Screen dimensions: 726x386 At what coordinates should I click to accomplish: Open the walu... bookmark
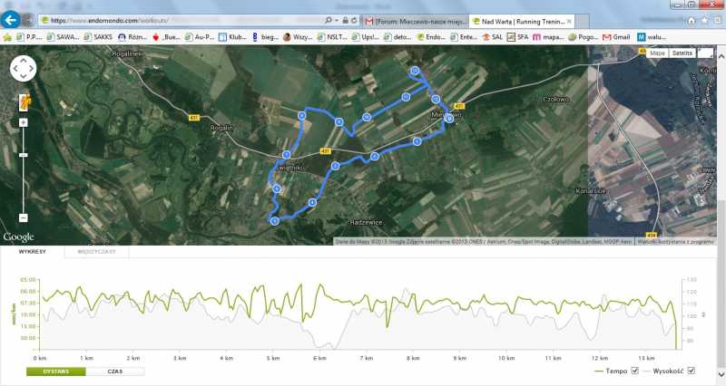pos(652,37)
